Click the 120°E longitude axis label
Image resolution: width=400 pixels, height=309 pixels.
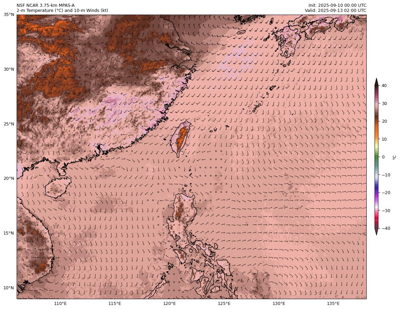tap(169, 304)
